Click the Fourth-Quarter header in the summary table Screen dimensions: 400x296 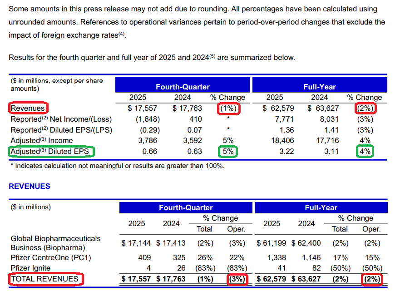183,87
